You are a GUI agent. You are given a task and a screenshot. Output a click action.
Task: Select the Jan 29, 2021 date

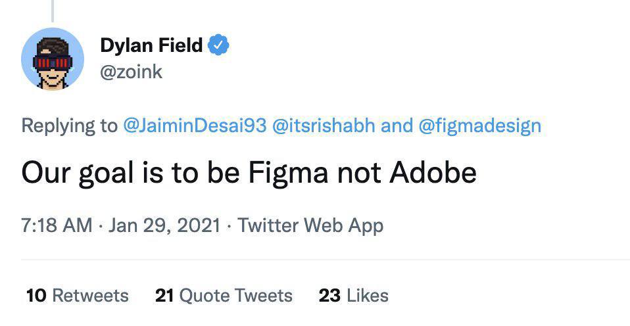164,225
